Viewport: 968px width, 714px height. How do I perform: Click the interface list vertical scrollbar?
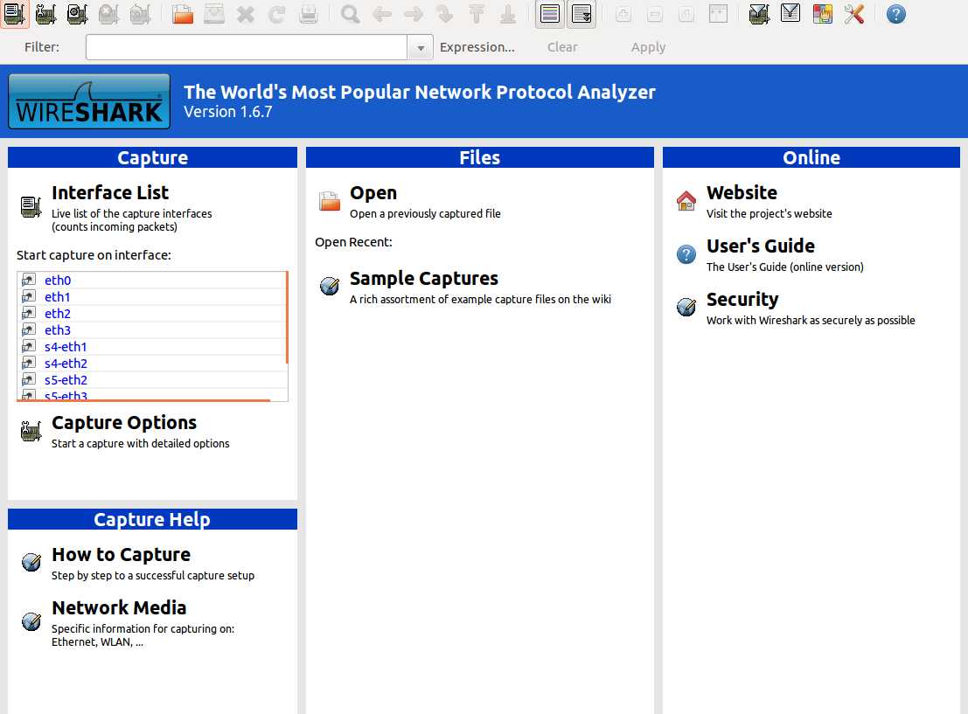point(287,317)
